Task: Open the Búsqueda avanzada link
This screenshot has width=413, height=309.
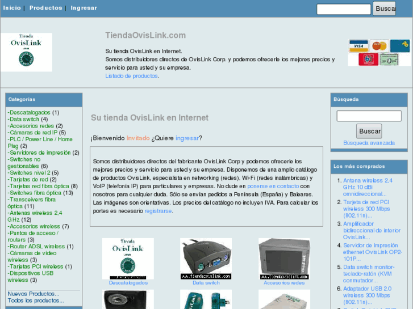Action: [369, 143]
